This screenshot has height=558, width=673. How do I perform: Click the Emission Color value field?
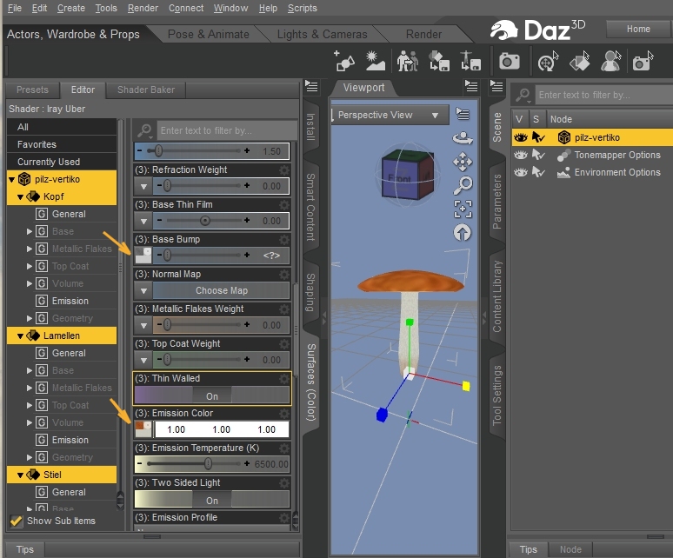[222, 429]
